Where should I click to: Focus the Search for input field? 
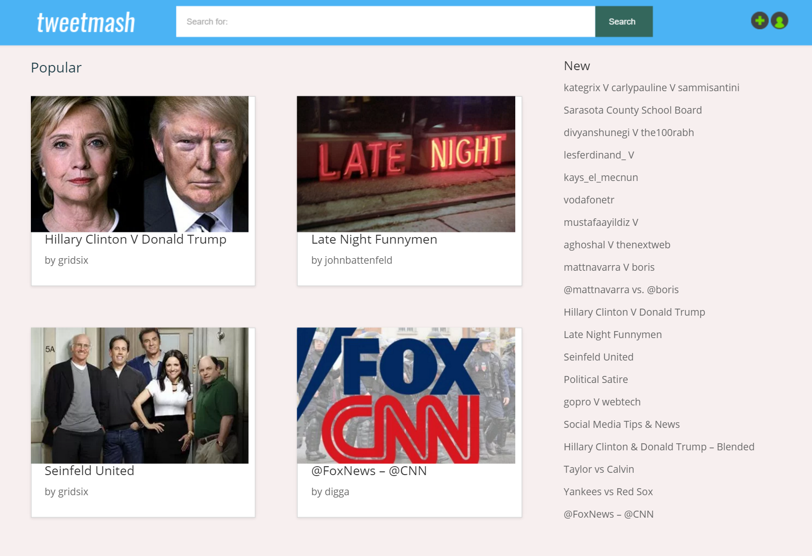(385, 22)
